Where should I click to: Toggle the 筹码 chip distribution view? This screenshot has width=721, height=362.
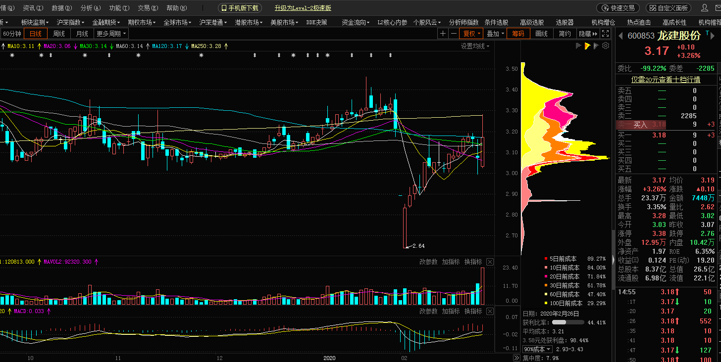(518, 34)
